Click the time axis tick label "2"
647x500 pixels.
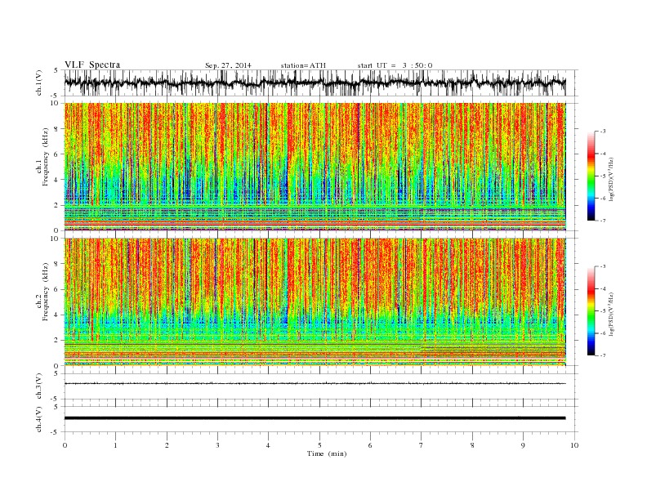(x=167, y=445)
